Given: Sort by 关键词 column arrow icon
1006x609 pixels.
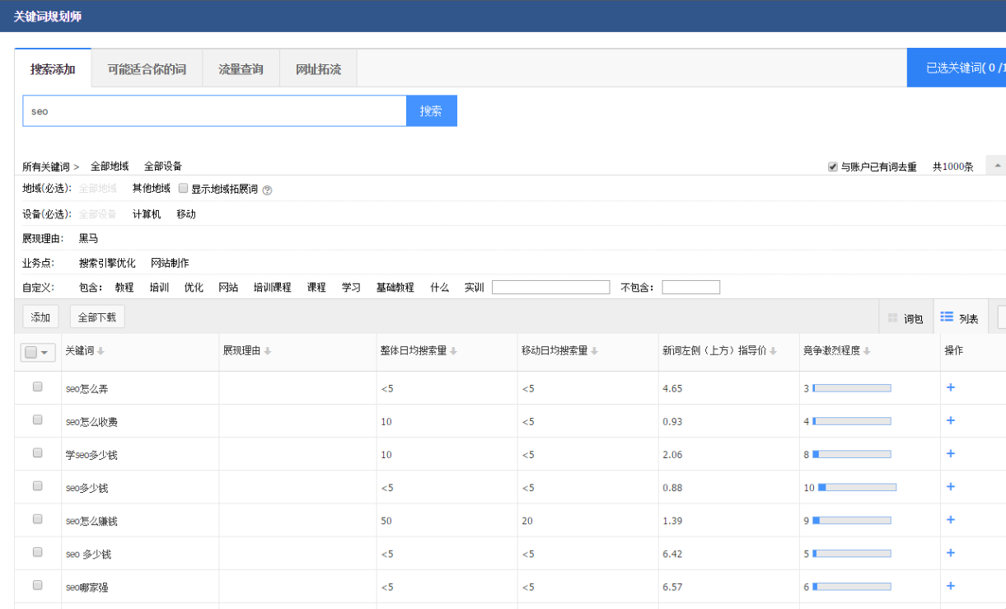Looking at the screenshot, I should click(x=101, y=351).
